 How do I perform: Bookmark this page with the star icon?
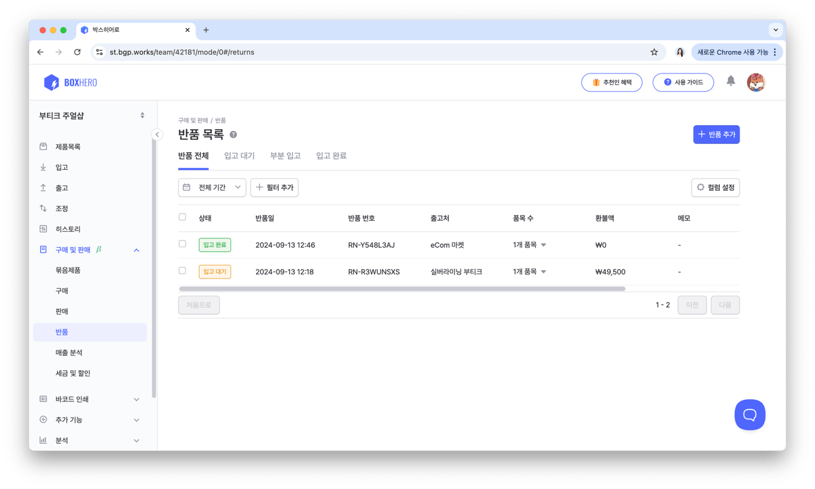tap(654, 52)
